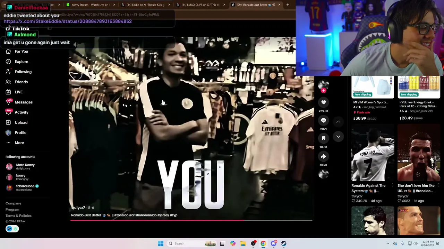The width and height of the screenshot is (444, 249).
Task: Open the StakeEddie tweet link in chat
Action: [68, 21]
